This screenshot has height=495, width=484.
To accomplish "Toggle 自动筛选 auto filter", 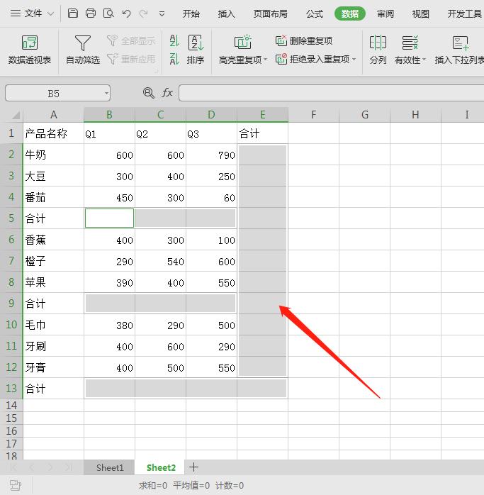I will pyautogui.click(x=83, y=50).
